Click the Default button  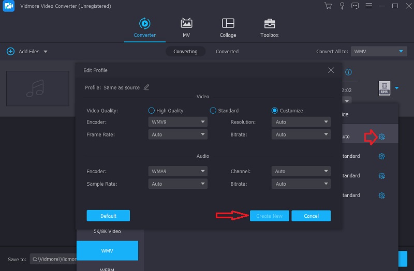pyautogui.click(x=108, y=216)
